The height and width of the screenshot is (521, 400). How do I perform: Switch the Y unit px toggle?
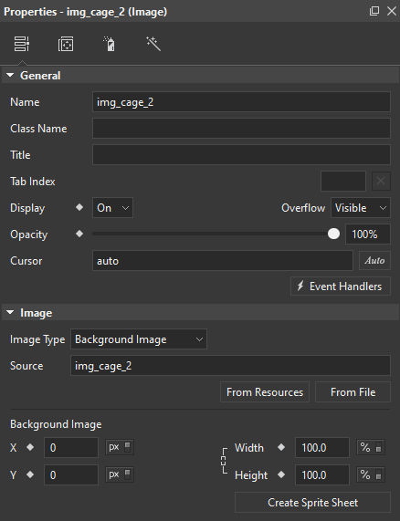pyautogui.click(x=120, y=474)
